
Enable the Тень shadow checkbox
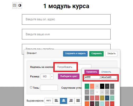pyautogui.click(x=31, y=87)
